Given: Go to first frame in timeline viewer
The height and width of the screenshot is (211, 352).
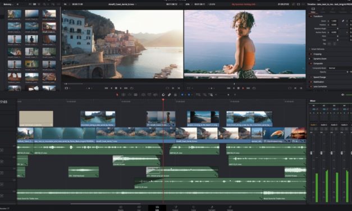Looking at the screenshot, I should (228, 88).
